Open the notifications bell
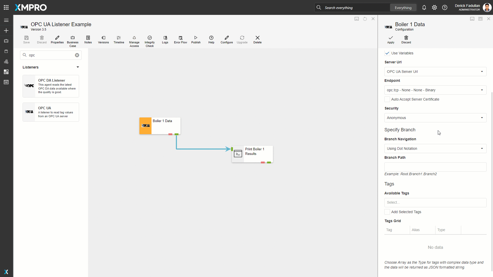The width and height of the screenshot is (493, 277). pos(424,8)
